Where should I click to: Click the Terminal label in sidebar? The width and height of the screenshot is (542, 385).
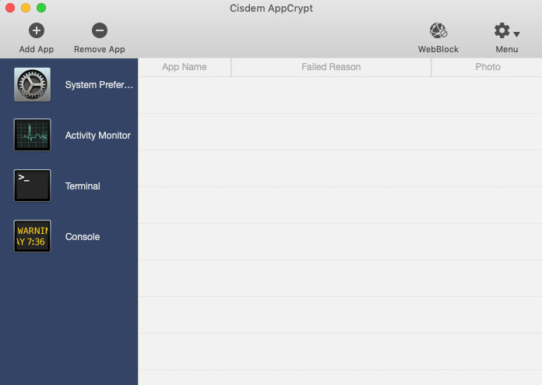[83, 186]
